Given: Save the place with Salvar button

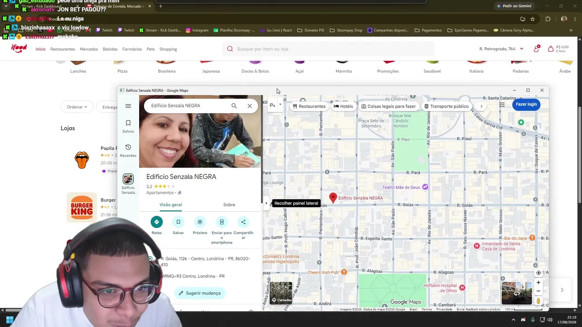Looking at the screenshot, I should tap(178, 226).
